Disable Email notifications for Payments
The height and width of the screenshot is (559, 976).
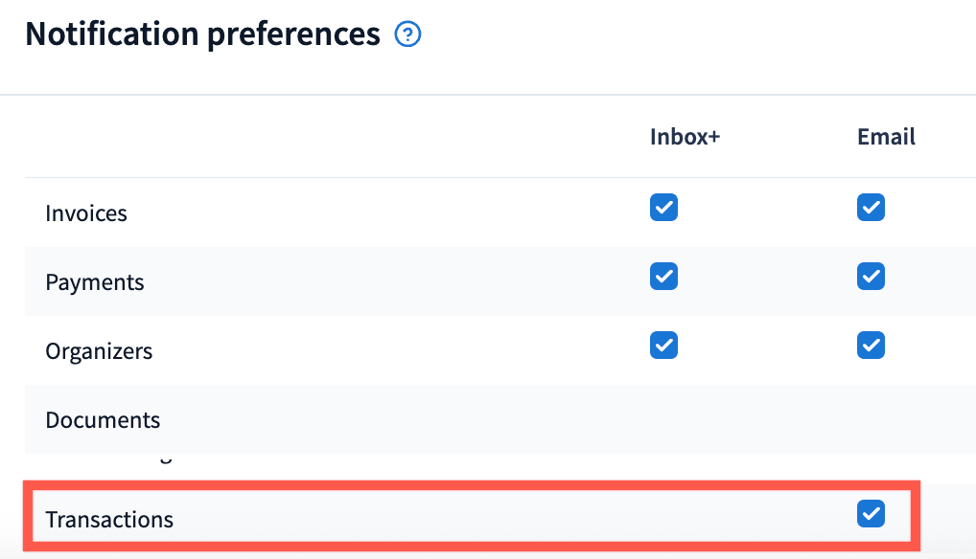point(871,277)
